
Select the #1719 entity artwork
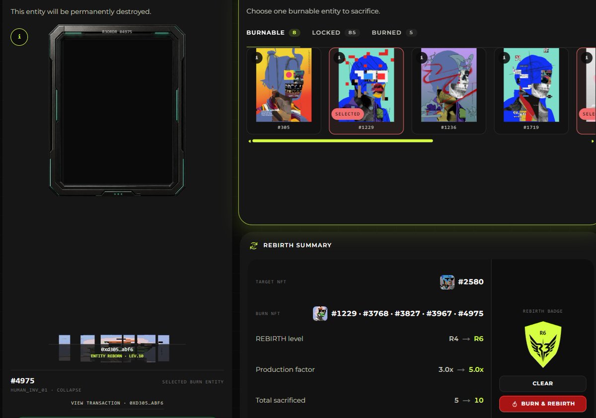coord(531,85)
